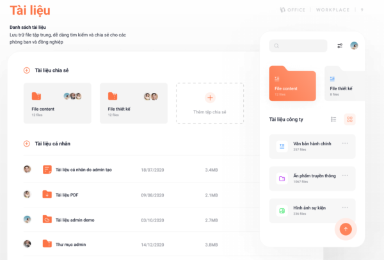Viewport: 384px width, 260px height.
Task: Select the orange File content folder tile
Action: coord(292,83)
